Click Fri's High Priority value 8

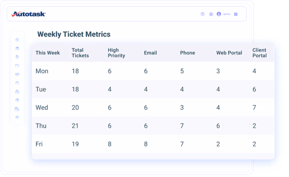point(110,144)
